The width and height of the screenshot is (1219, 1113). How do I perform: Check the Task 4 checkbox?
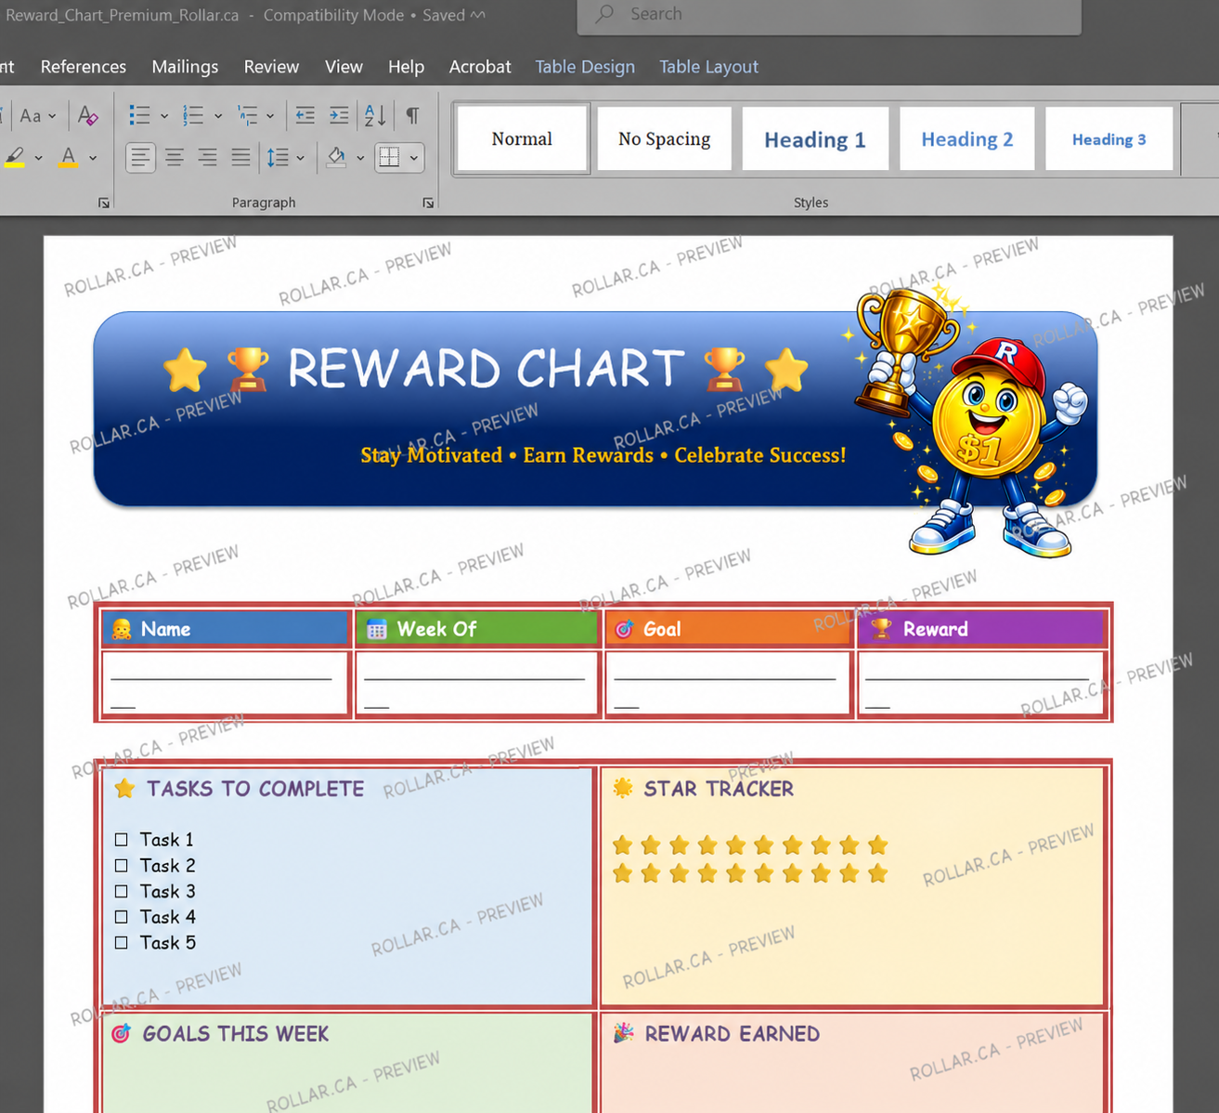(x=122, y=917)
